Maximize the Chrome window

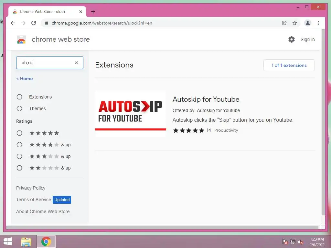(307, 7)
